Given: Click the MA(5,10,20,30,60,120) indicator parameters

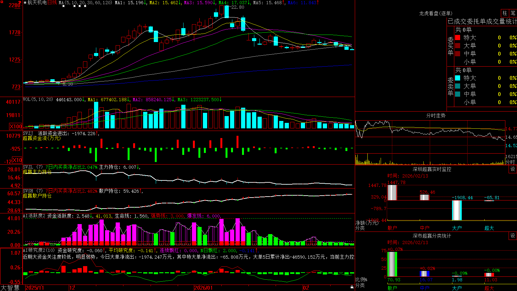Looking at the screenshot, I should click(85, 3).
